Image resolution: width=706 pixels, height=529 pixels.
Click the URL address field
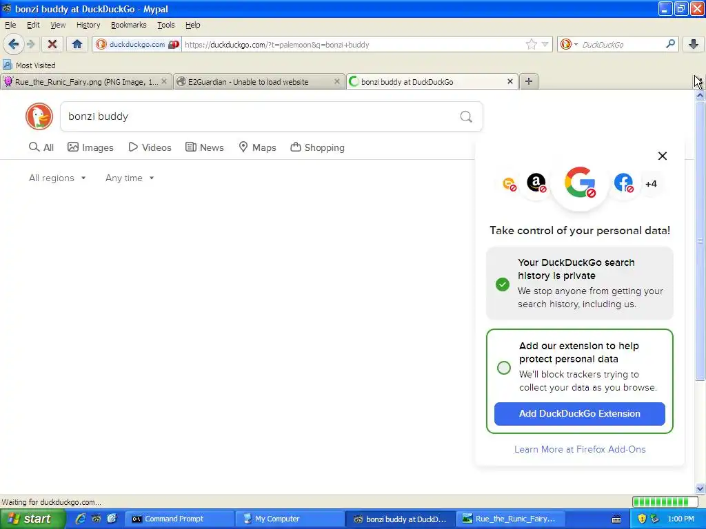354,45
